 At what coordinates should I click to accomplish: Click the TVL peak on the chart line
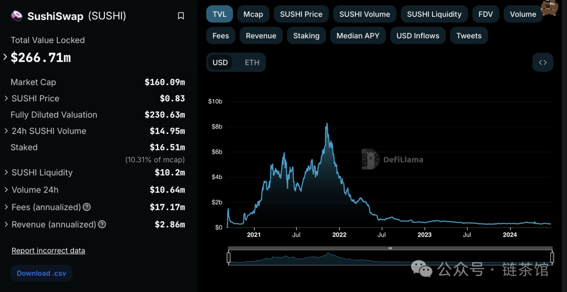coord(327,124)
